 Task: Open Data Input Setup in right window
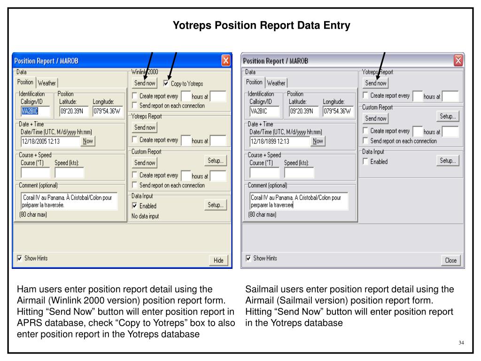click(x=448, y=161)
